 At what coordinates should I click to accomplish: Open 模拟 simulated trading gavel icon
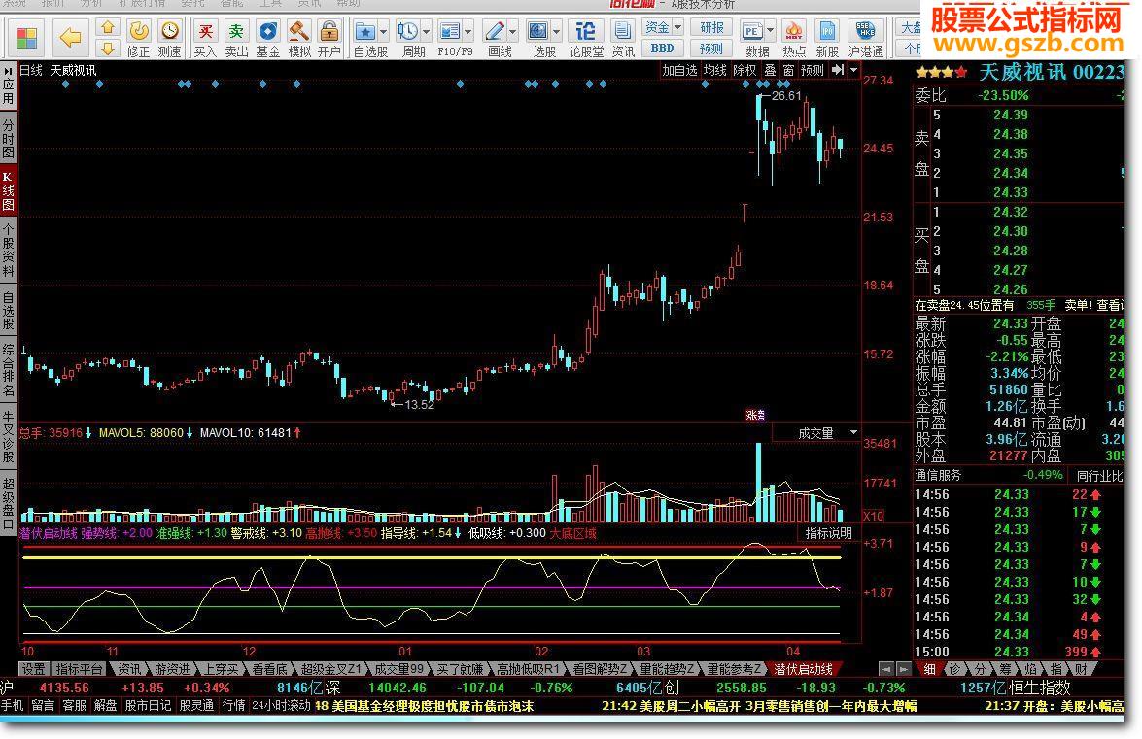299,39
